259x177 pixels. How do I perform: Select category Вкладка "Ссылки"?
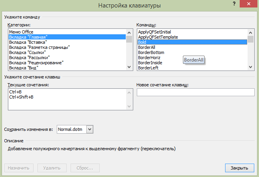[67, 52]
